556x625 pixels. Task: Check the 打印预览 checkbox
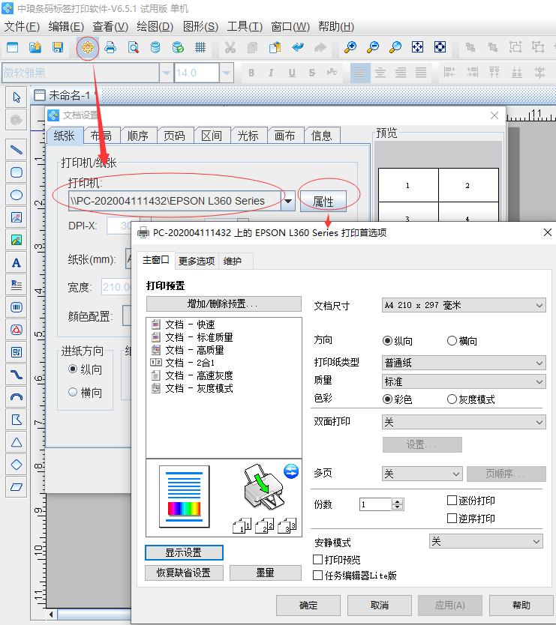[x=318, y=560]
